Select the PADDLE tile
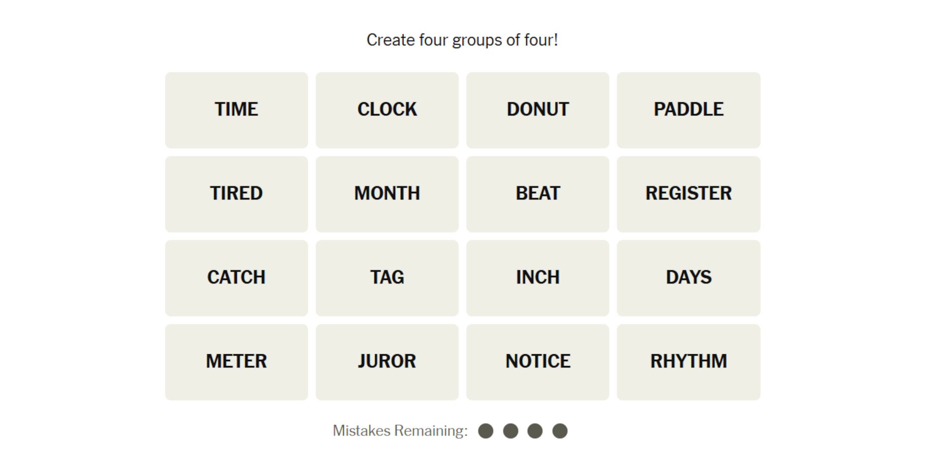The image size is (930, 465). (688, 110)
